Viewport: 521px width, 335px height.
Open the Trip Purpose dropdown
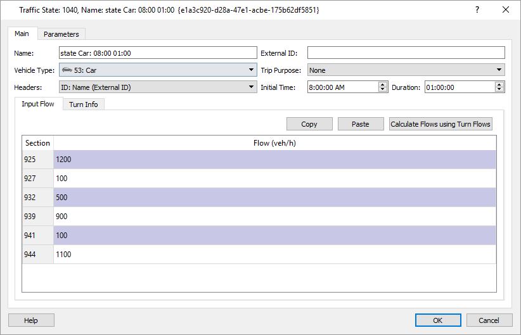[x=406, y=70]
